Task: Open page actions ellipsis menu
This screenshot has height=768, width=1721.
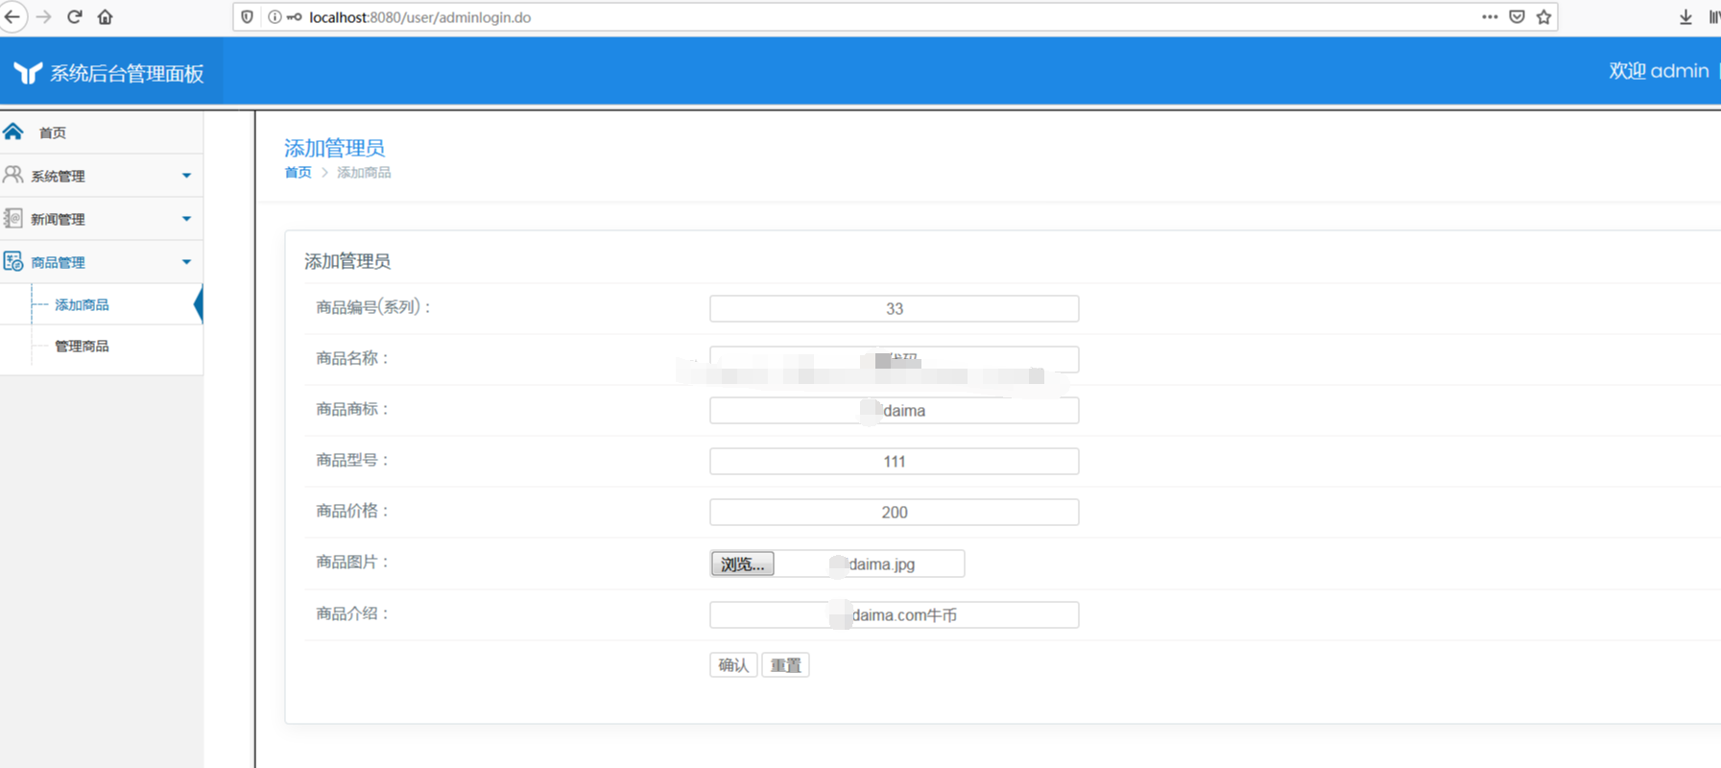Action: (x=1490, y=16)
